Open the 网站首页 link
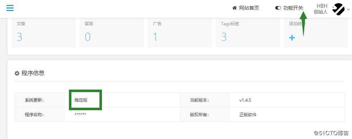This screenshot has width=352, height=139. click(x=249, y=8)
